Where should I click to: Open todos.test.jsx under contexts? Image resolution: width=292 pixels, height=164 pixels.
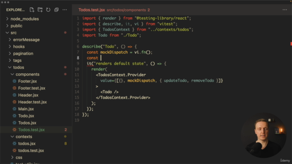click(x=31, y=150)
